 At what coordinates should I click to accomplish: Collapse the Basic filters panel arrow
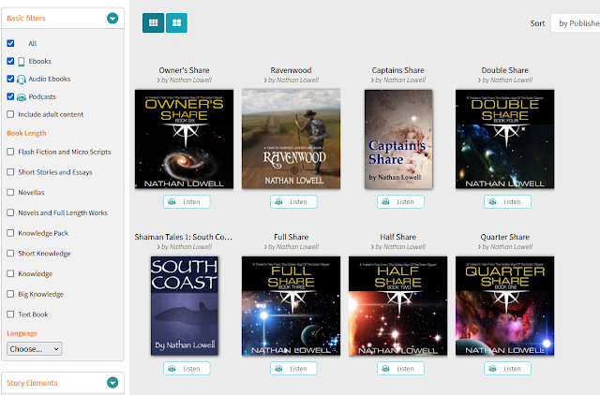point(112,18)
